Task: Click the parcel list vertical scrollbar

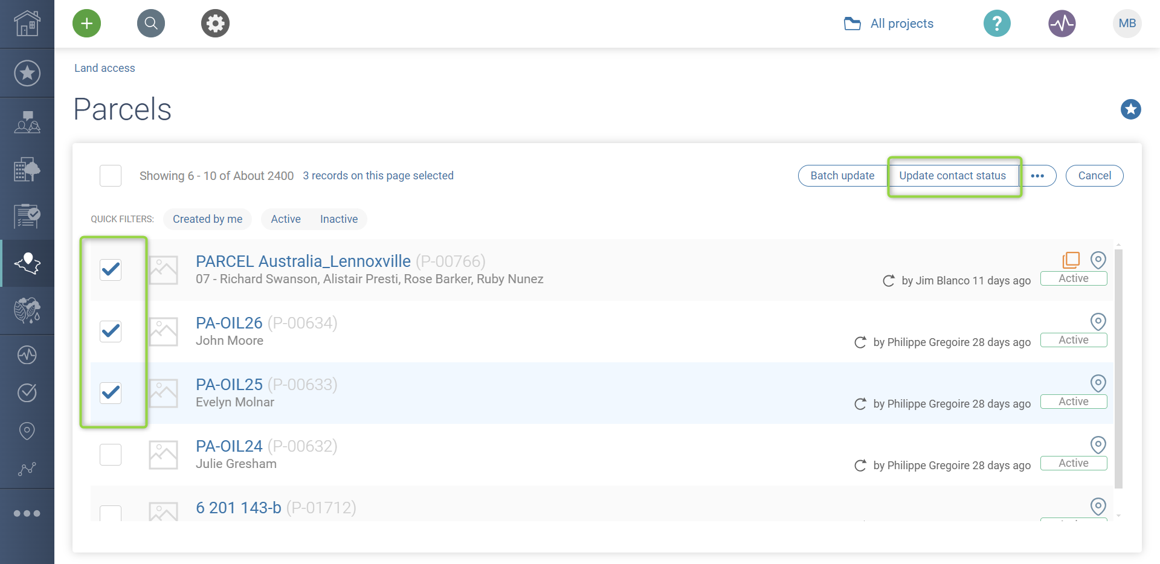Action: (1118, 368)
